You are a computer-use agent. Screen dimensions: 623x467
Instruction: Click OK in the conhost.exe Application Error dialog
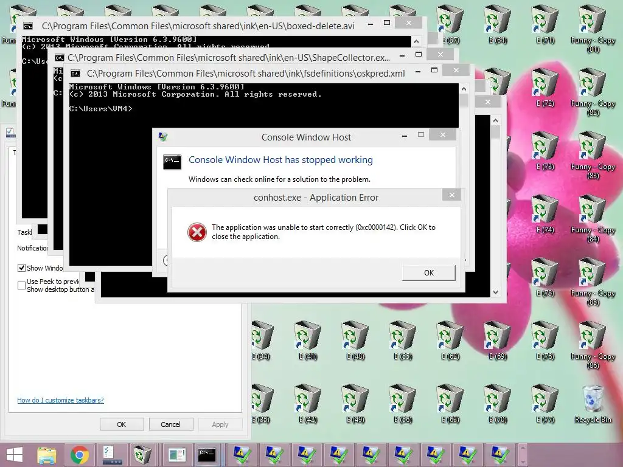[x=429, y=273]
